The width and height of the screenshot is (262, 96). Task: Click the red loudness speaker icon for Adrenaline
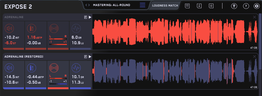pyautogui.click(x=9, y=28)
